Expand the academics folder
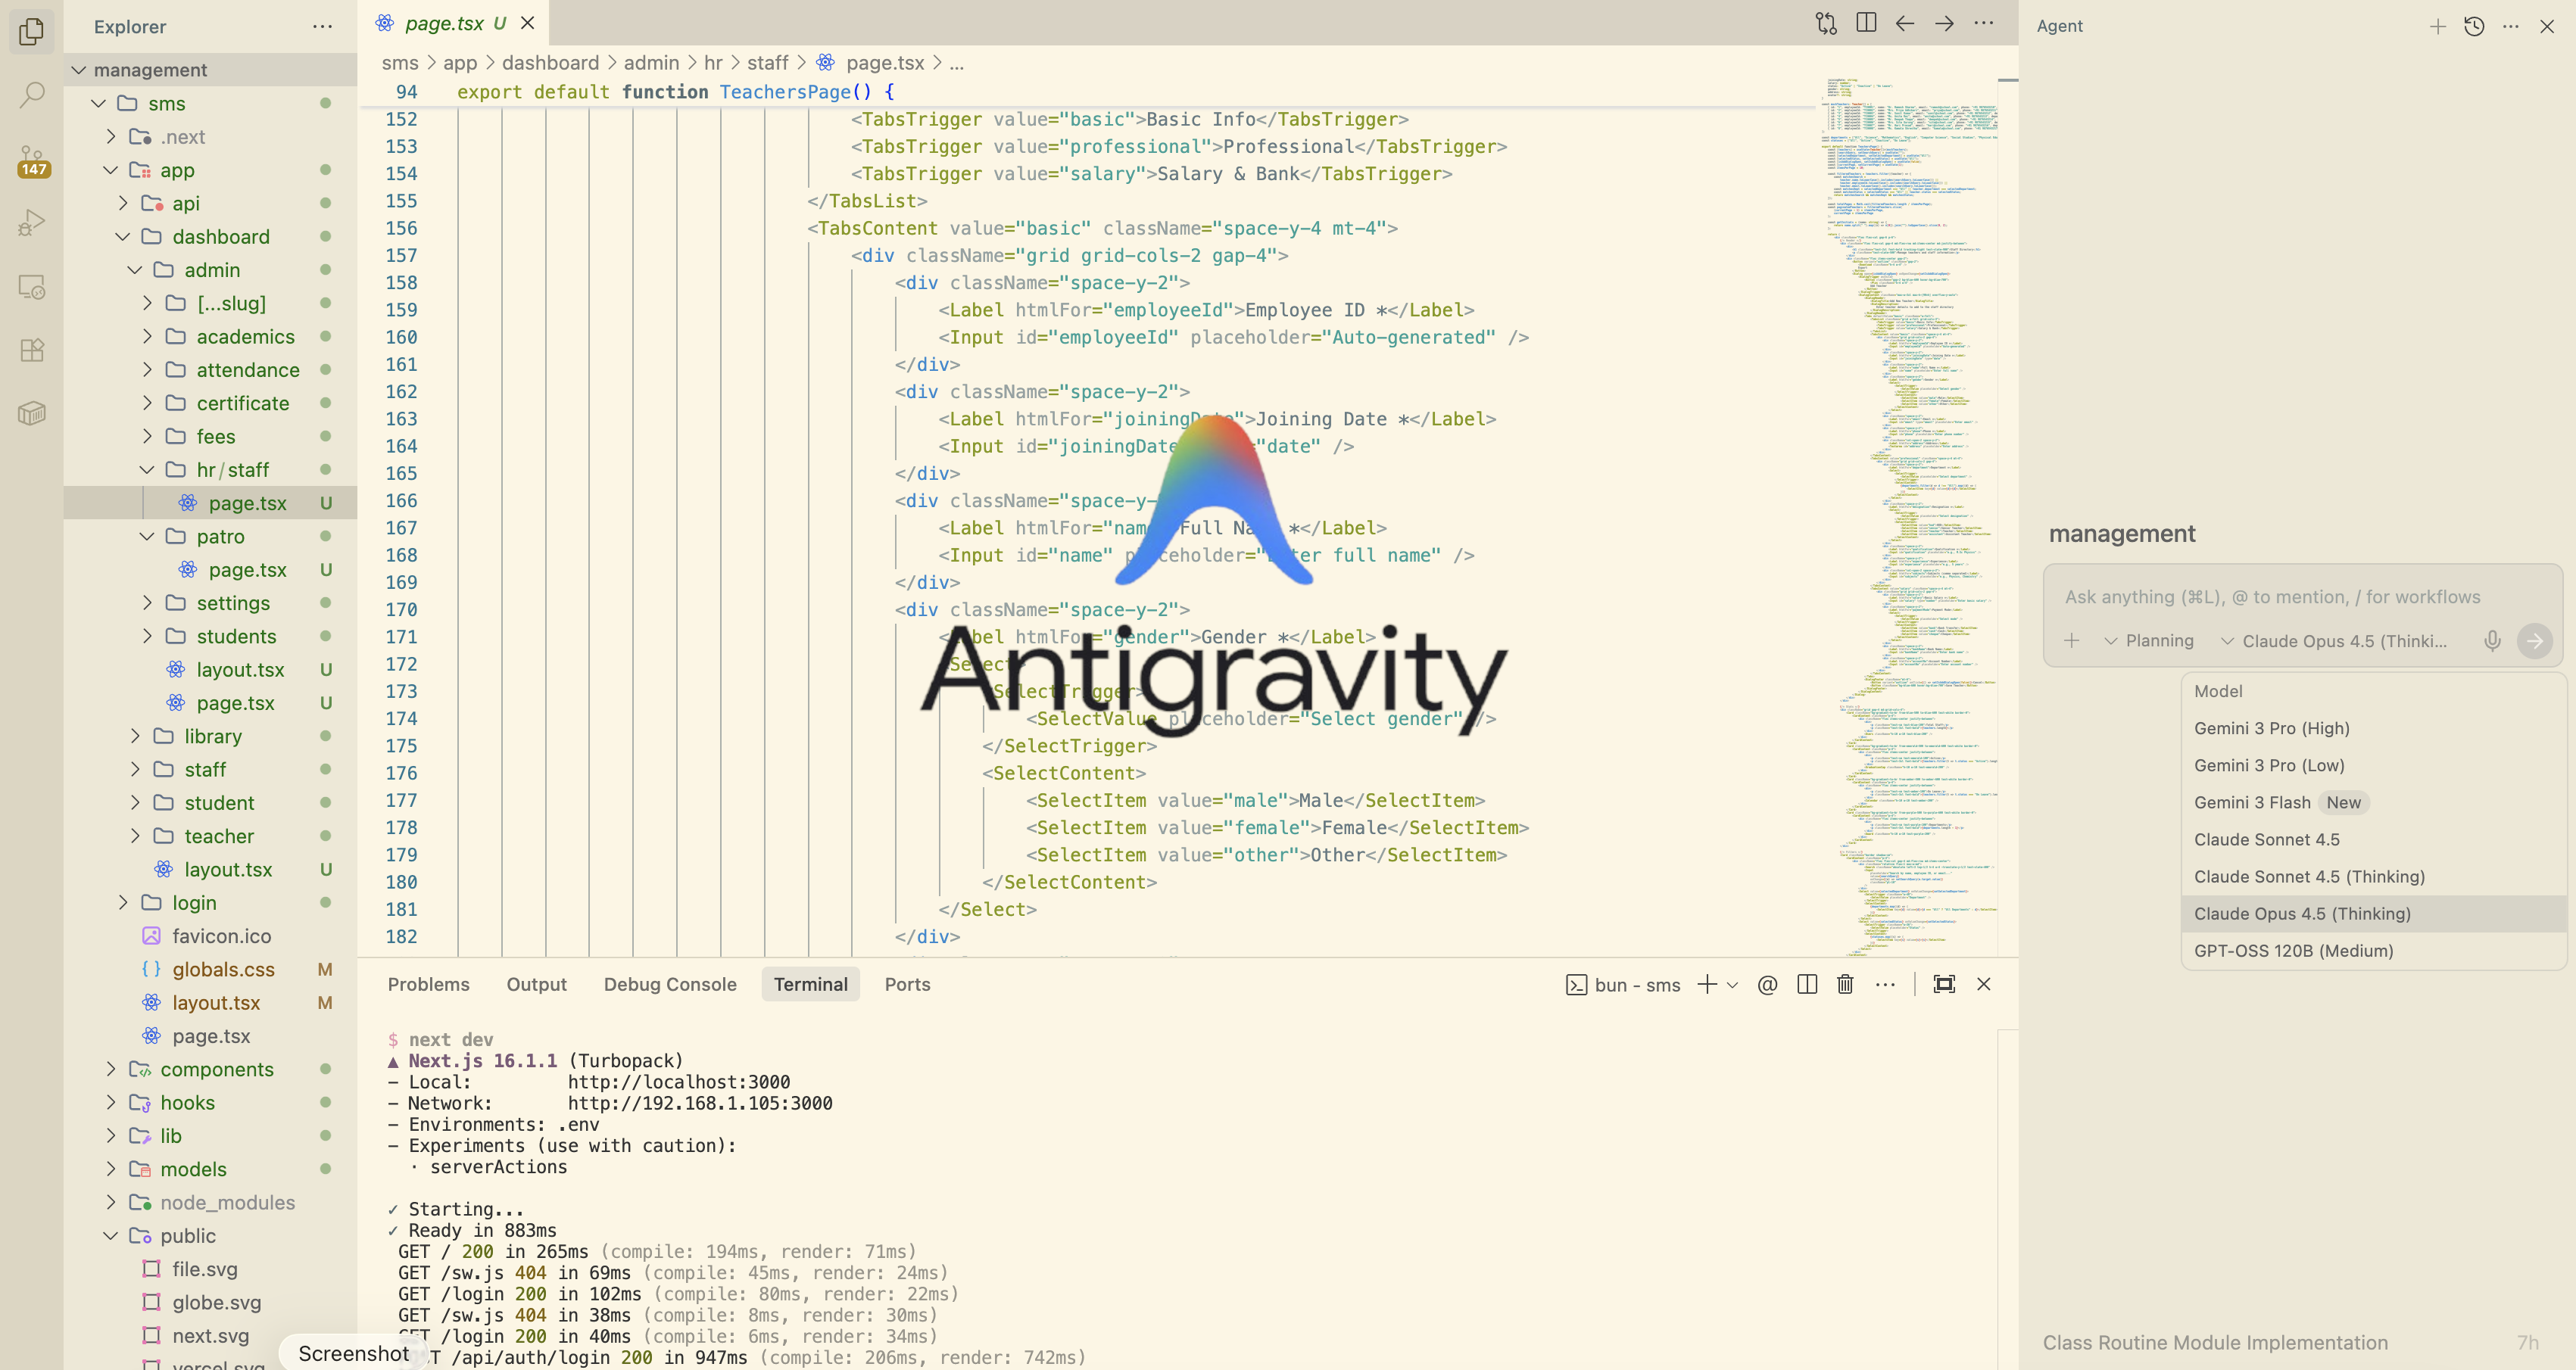2576x1370 pixels. point(210,337)
